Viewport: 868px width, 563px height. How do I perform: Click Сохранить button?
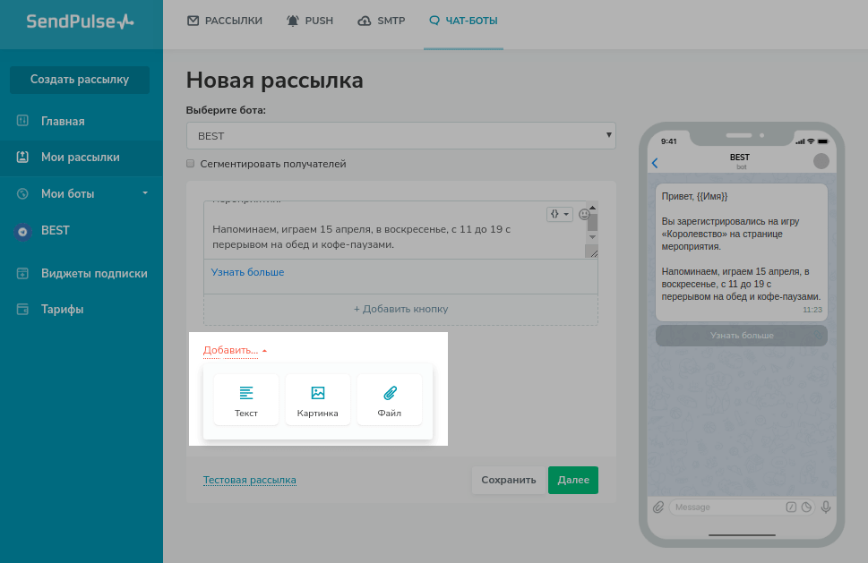[508, 480]
